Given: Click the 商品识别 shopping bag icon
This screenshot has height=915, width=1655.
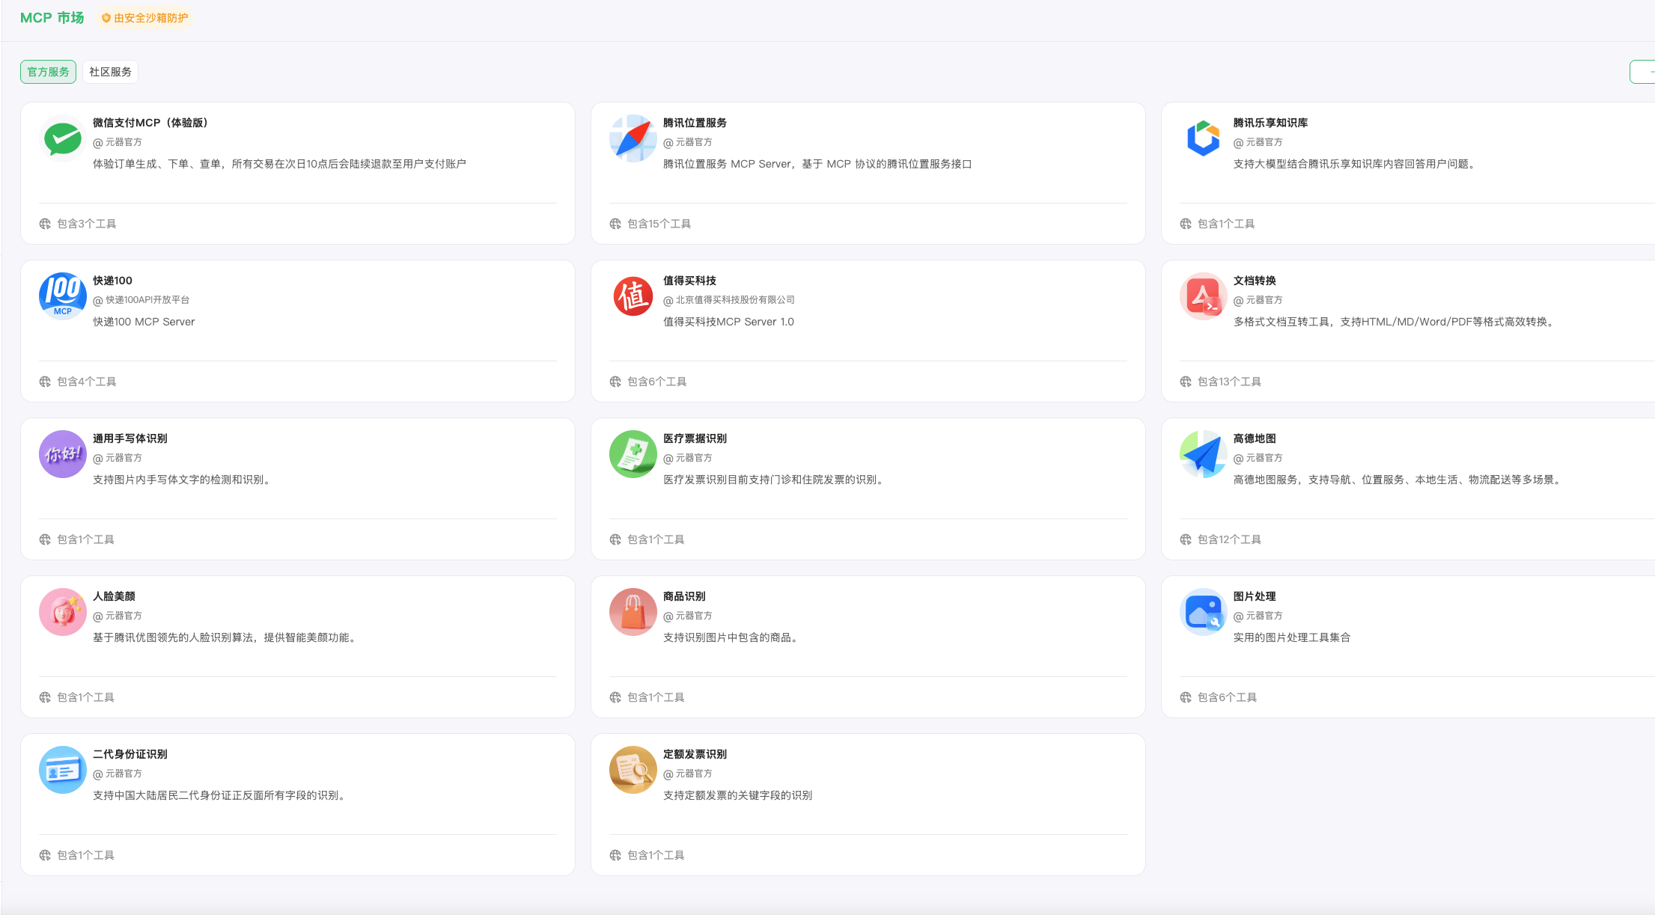Looking at the screenshot, I should click(x=633, y=612).
